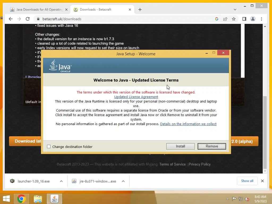Click the Java installer taskbar icon
The height and width of the screenshot is (204, 272).
point(54,199)
